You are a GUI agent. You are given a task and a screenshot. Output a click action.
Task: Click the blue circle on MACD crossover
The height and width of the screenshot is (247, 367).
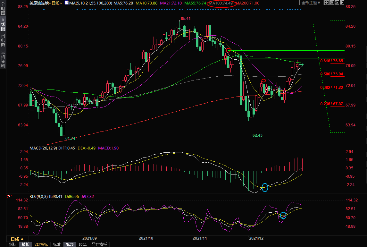tap(265, 188)
